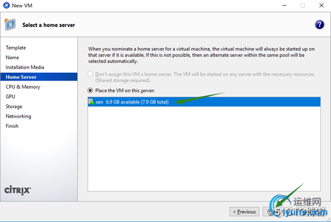Viewport: 331px width, 222px height.
Task: Go to the Home Server step
Action: click(39, 77)
